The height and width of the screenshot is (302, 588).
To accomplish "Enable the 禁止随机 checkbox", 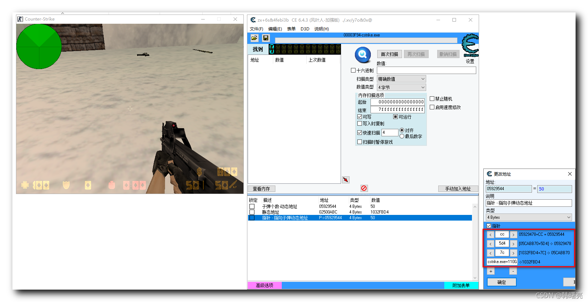I will click(432, 99).
